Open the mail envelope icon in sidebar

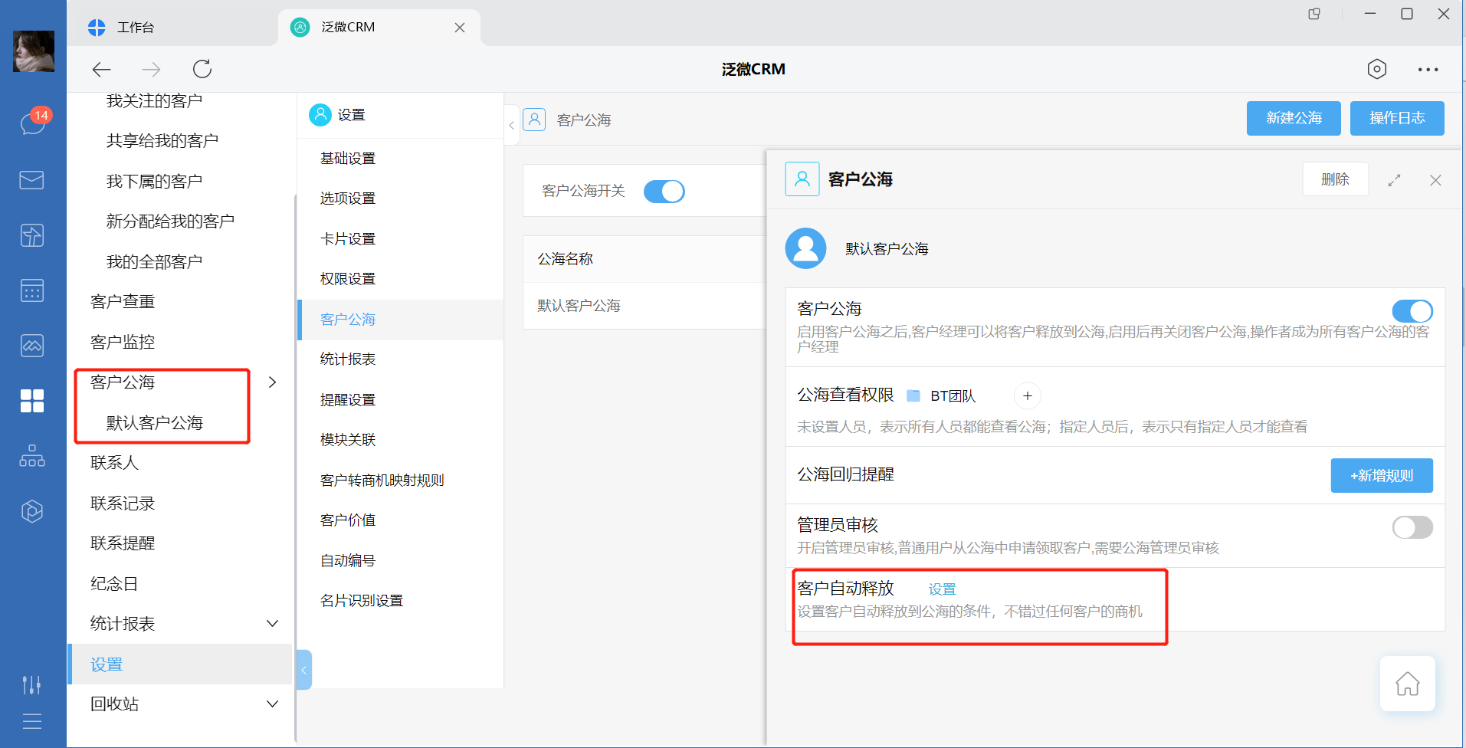point(31,179)
